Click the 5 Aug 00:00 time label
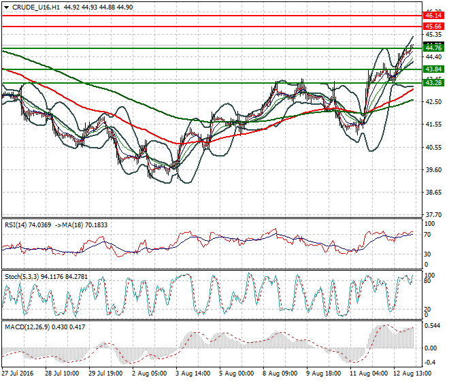 [236, 374]
